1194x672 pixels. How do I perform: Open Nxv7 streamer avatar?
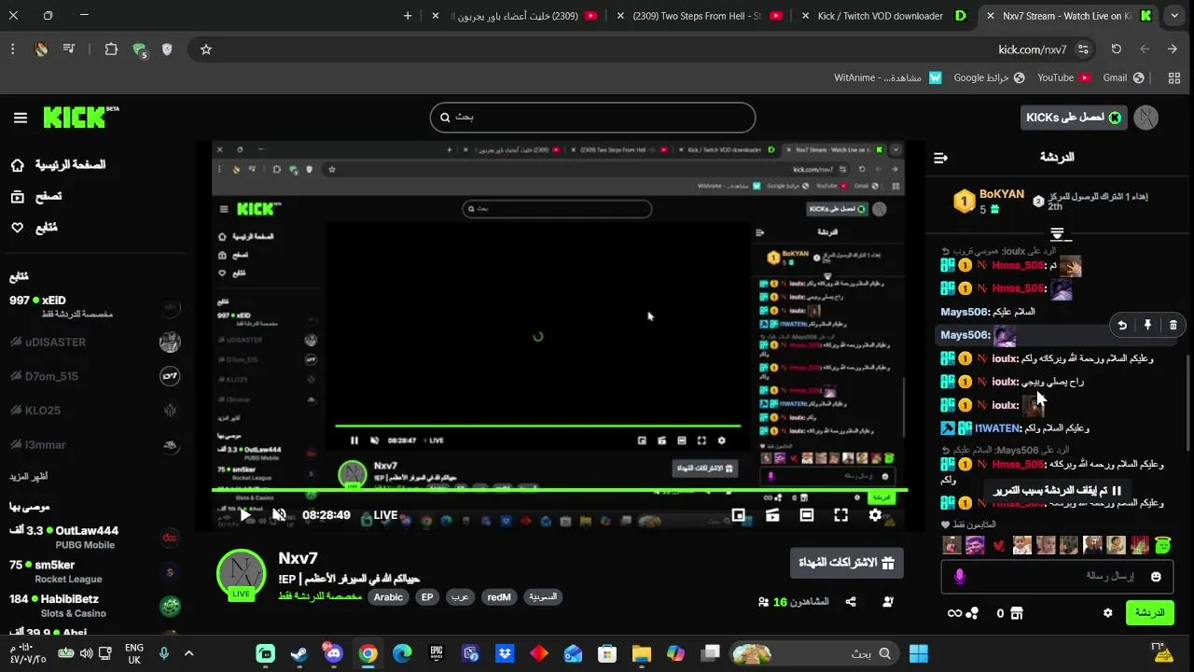coord(241,574)
